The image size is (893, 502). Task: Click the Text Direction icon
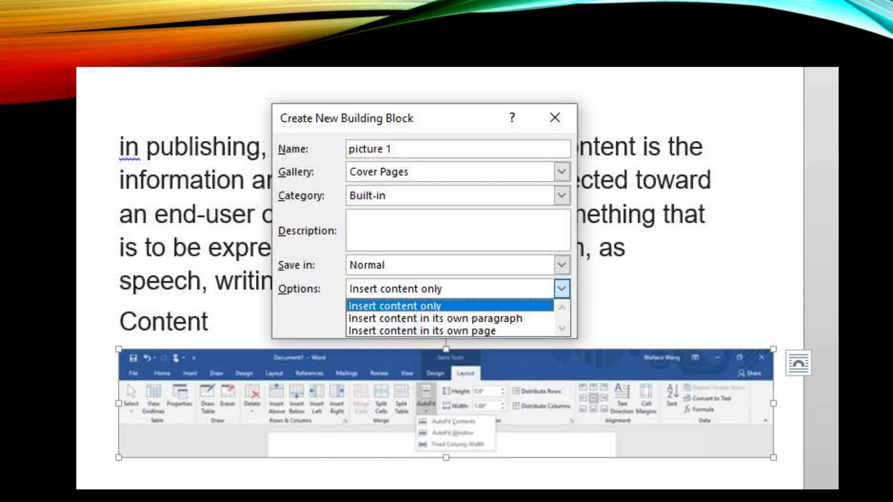pyautogui.click(x=622, y=392)
